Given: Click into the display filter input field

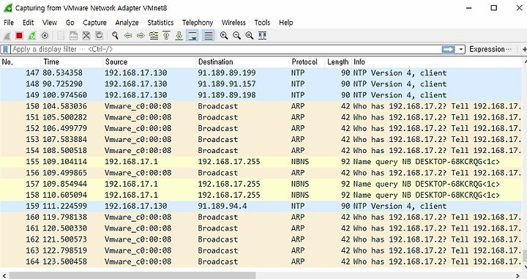Looking at the screenshot, I should click(x=226, y=49).
